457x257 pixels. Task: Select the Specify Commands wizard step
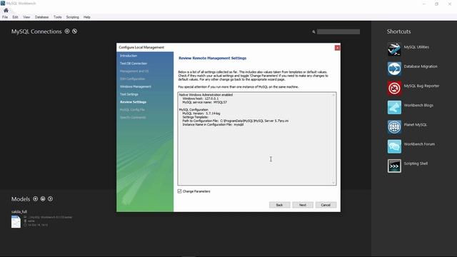133,117
